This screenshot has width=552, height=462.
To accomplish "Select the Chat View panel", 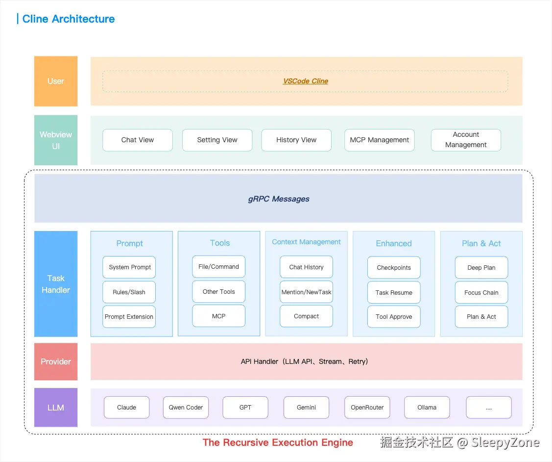I will [x=137, y=140].
